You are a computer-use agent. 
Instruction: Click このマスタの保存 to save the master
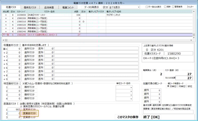tap(128, 117)
